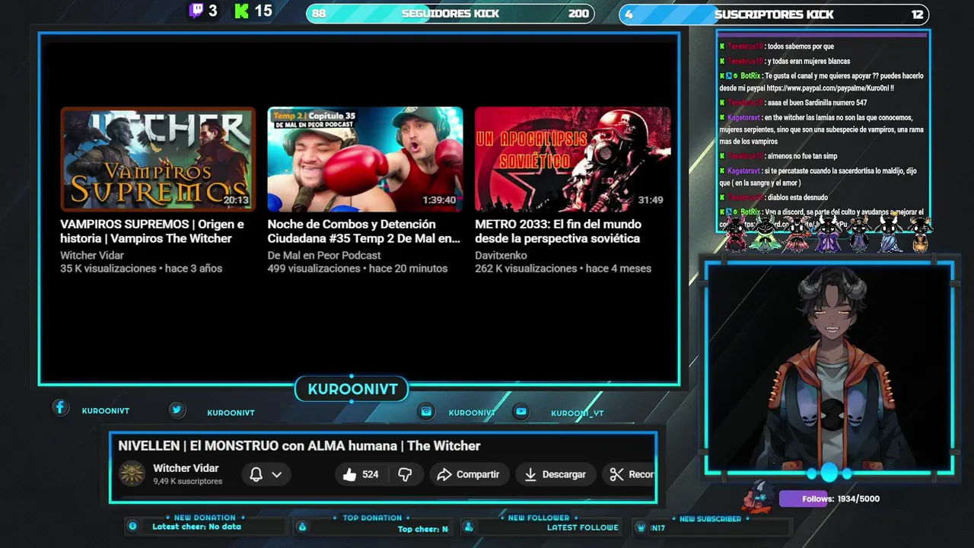Open De Mal en Peor Podcast channel
The width and height of the screenshot is (974, 548).
[324, 255]
